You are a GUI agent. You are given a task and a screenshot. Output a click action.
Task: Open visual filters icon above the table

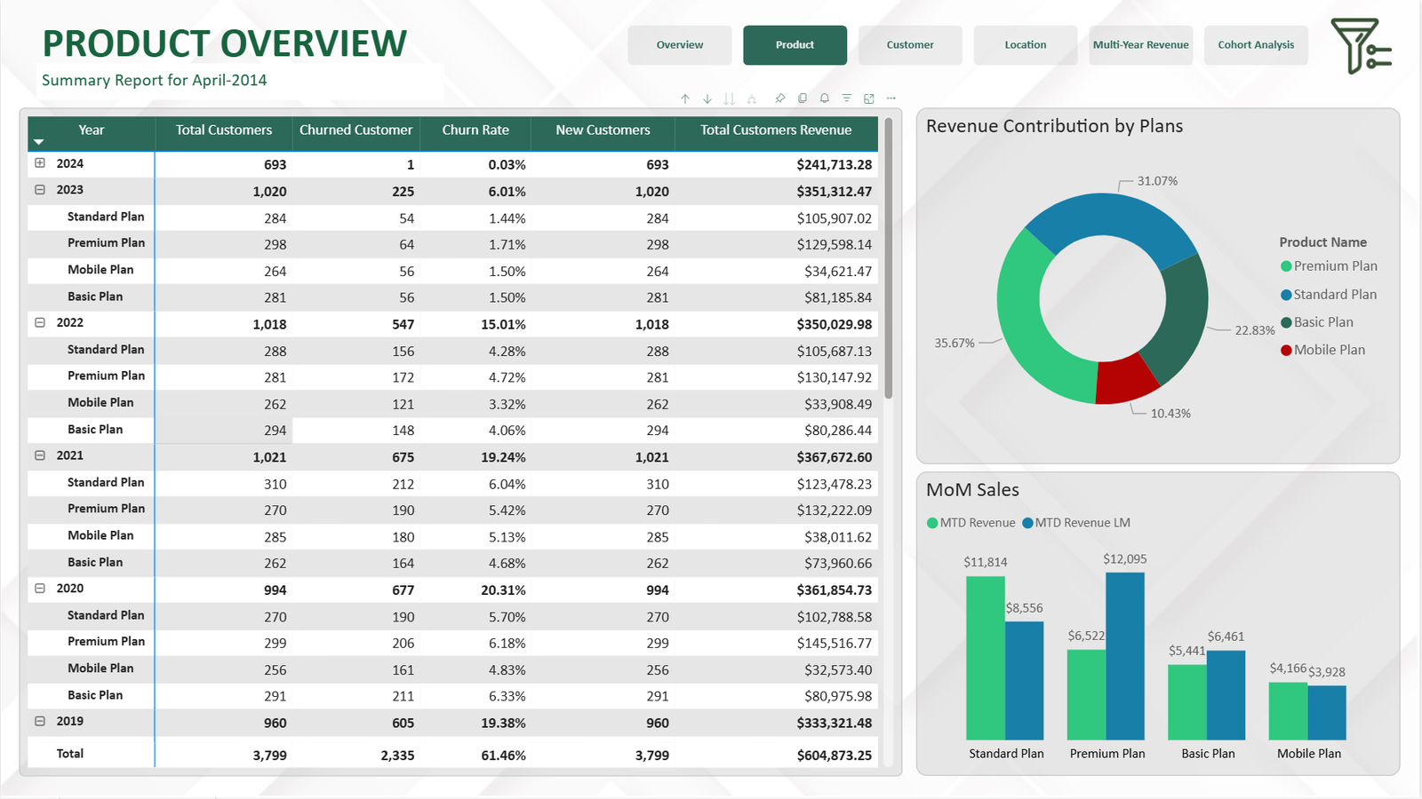tap(847, 99)
